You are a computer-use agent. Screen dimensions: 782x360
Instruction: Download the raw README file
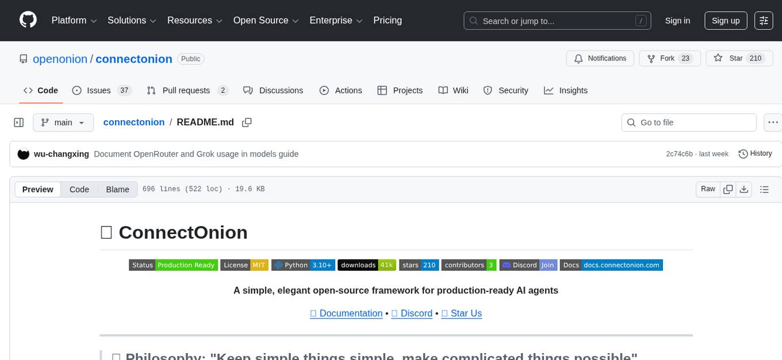coord(744,189)
